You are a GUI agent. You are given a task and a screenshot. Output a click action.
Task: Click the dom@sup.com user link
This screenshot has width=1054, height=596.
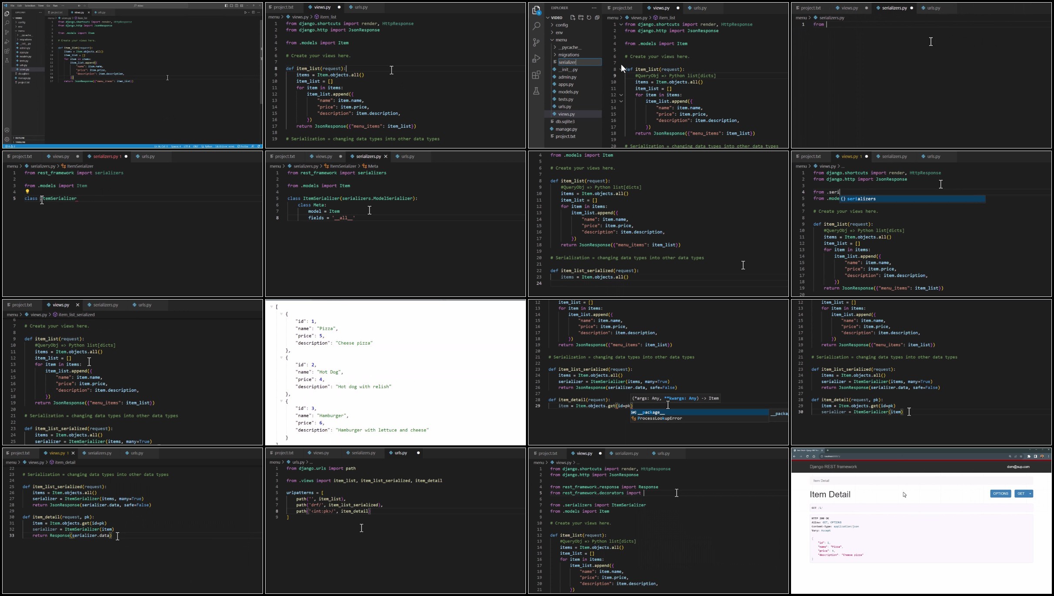click(1018, 467)
